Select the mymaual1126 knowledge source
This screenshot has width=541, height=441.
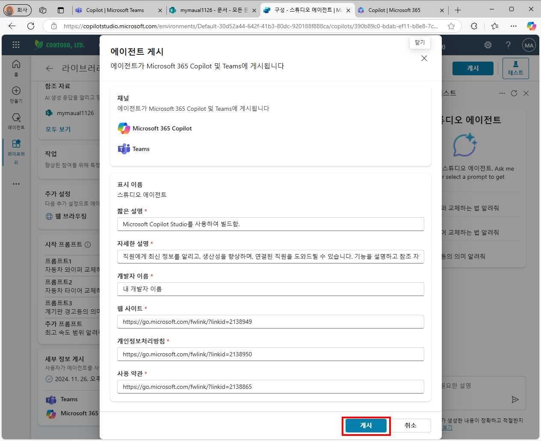pyautogui.click(x=70, y=113)
